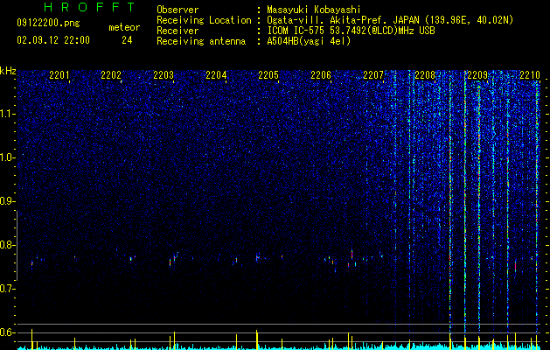
Task: Click the A504HB(yagi 4el) antenna text
Action: click(309, 41)
